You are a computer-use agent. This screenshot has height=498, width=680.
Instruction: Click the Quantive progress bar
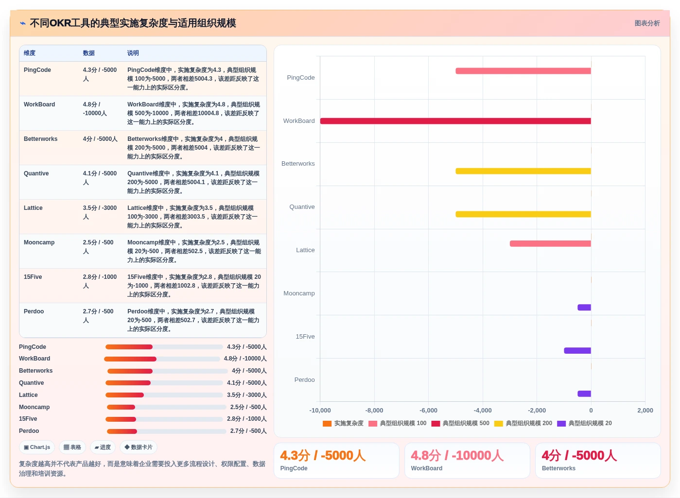(x=164, y=383)
